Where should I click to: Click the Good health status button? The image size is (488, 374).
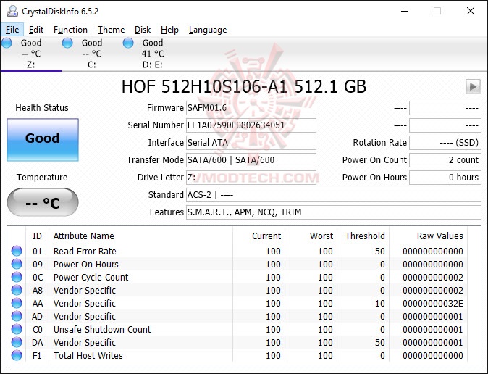(43, 140)
